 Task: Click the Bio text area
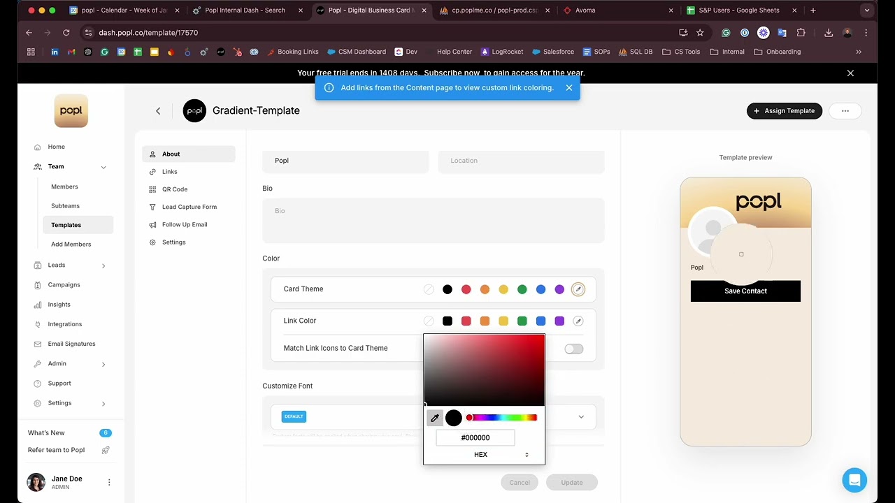coord(434,221)
